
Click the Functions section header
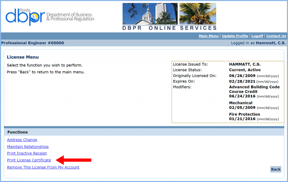coord(17,132)
